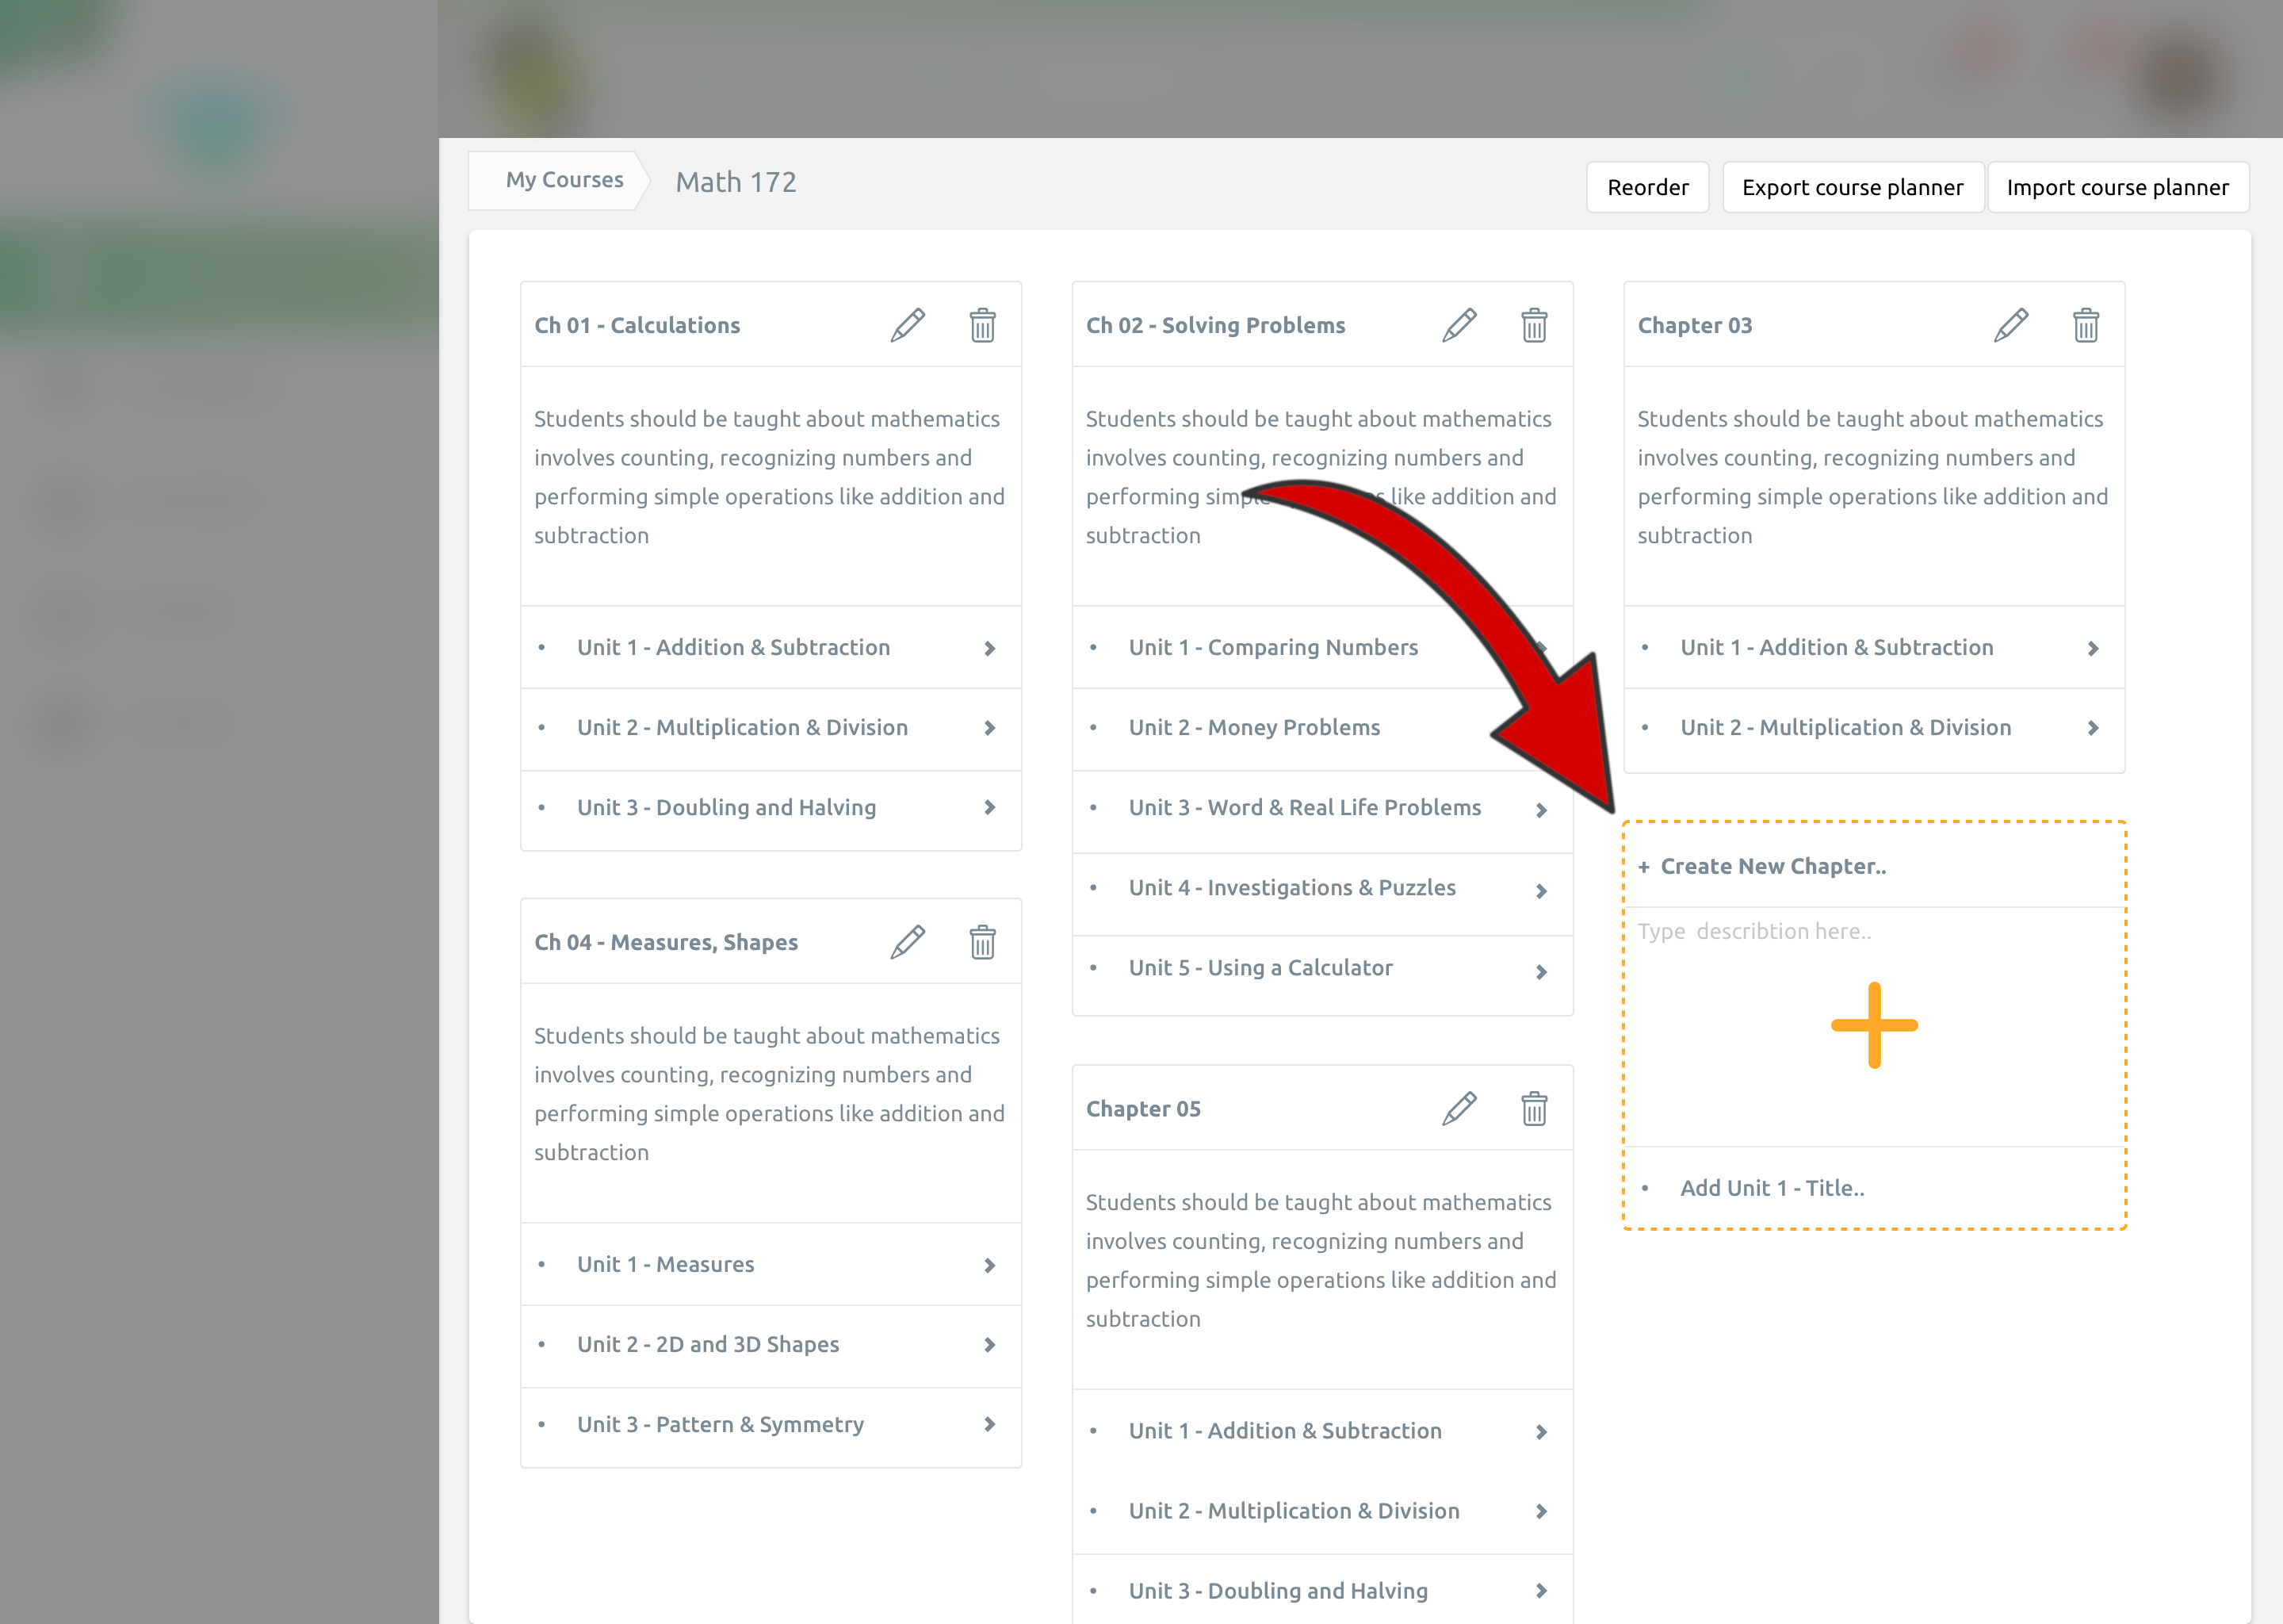Click the large orange plus icon
The width and height of the screenshot is (2283, 1624).
pos(1873,1025)
